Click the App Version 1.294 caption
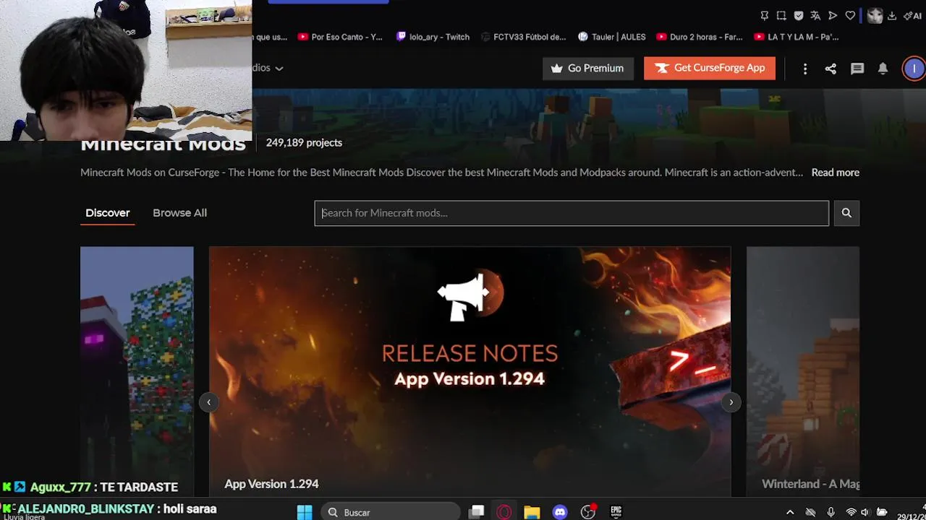The image size is (926, 520). tap(271, 484)
